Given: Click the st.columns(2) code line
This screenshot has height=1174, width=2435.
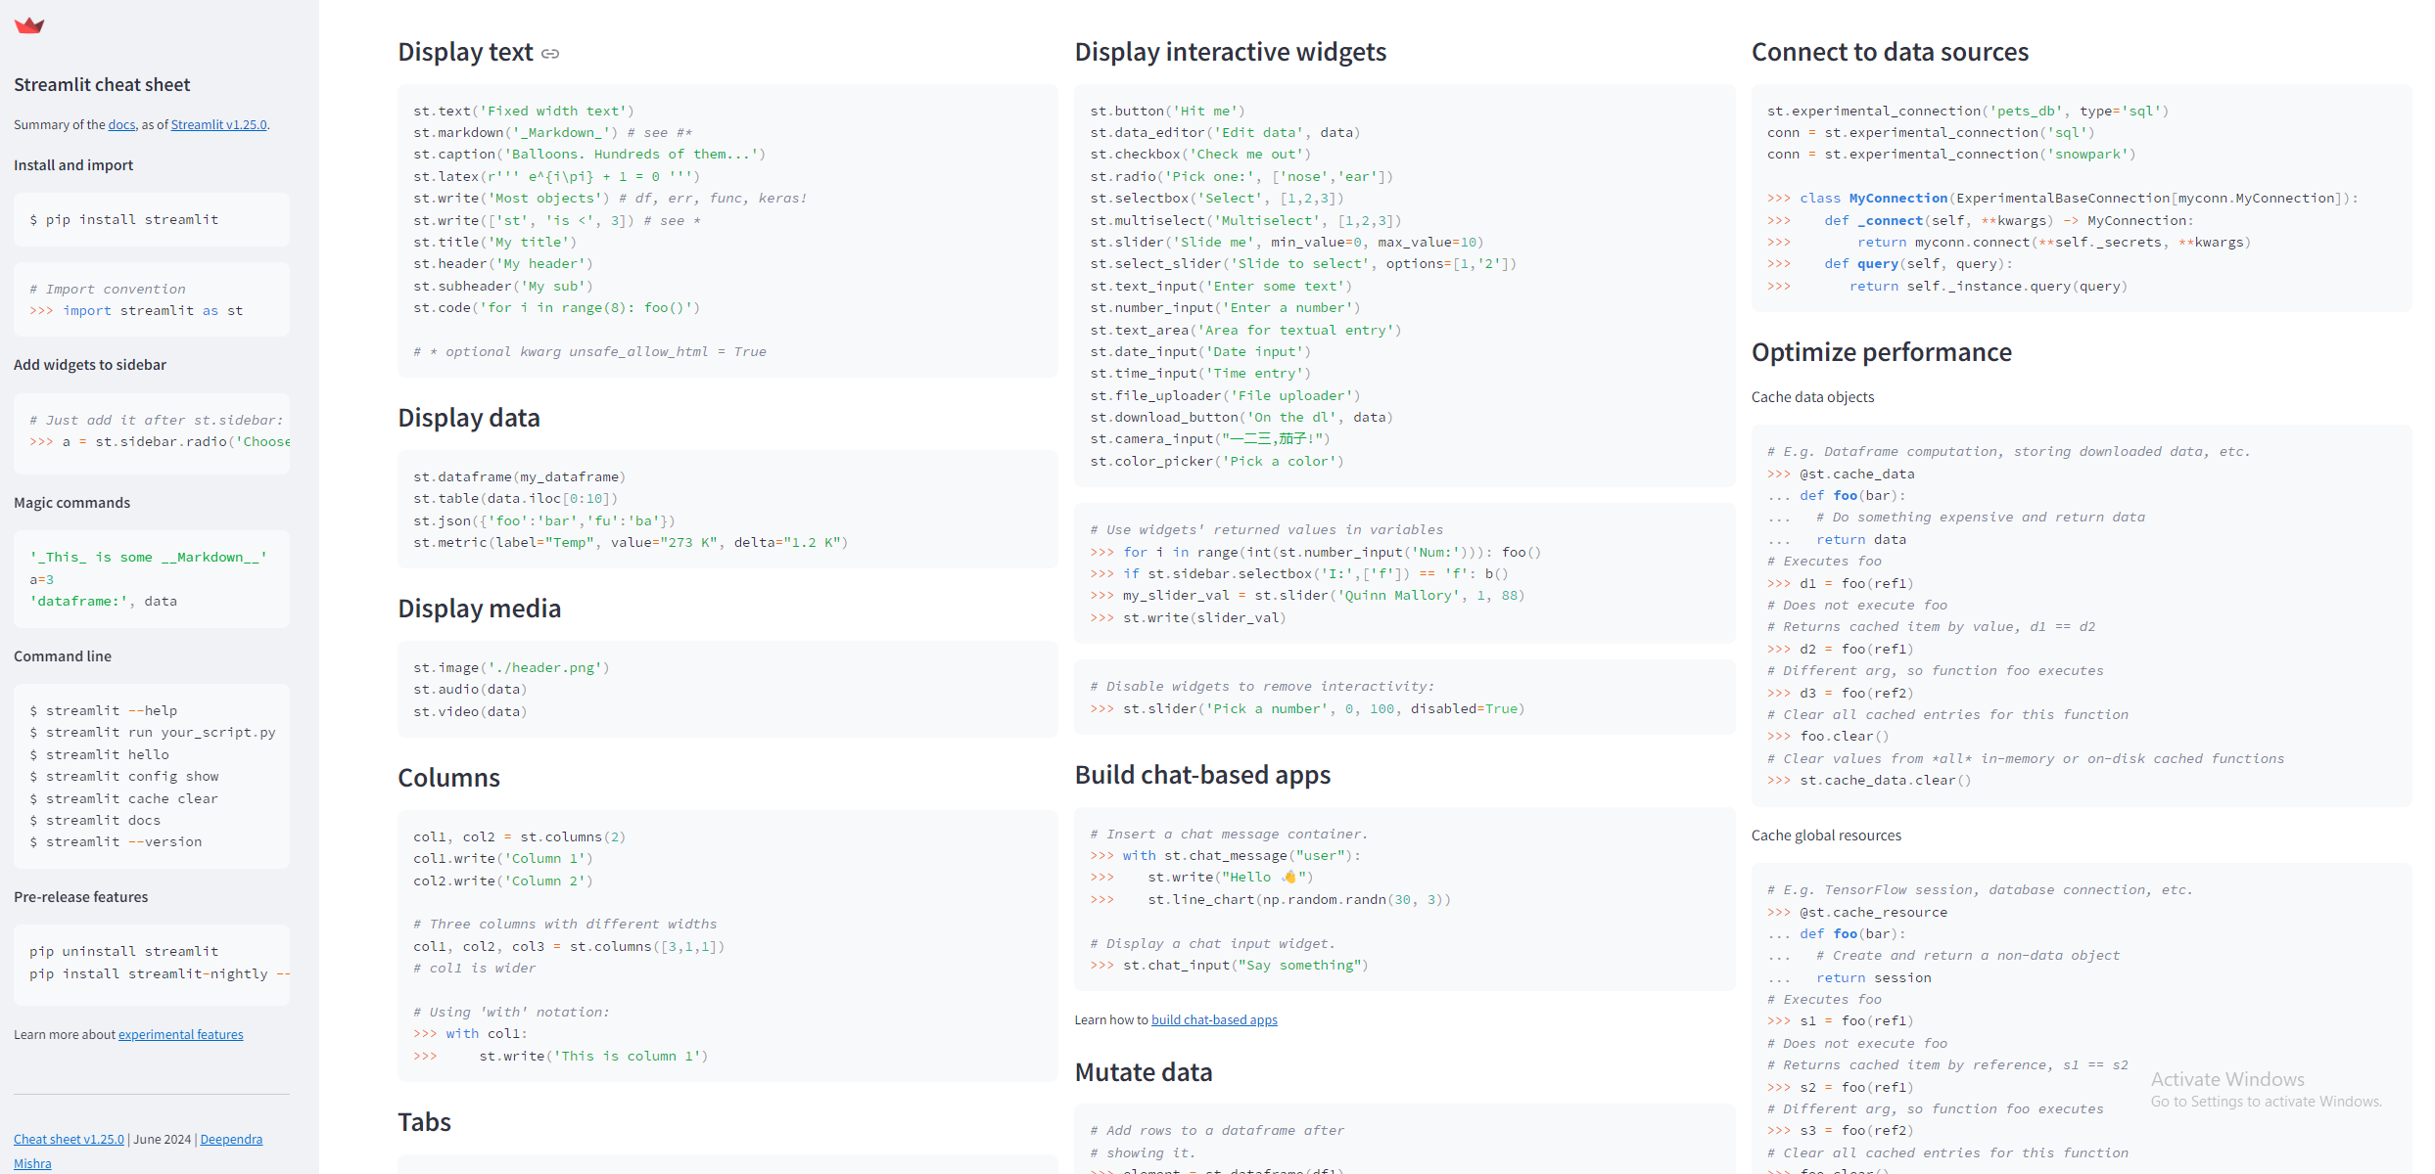Looking at the screenshot, I should (x=520, y=837).
